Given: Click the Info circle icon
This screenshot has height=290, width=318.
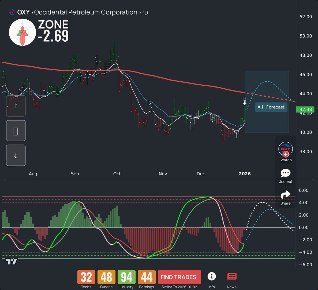Looking at the screenshot, I should point(212,276).
